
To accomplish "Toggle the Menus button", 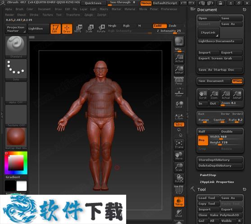I will coord(146,3).
